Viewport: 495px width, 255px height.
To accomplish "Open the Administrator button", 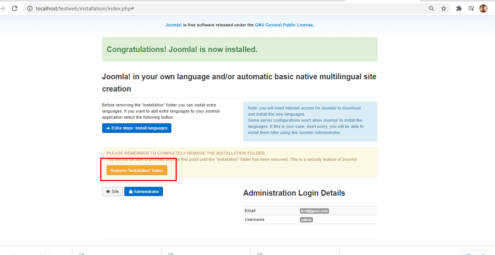I will click(143, 191).
